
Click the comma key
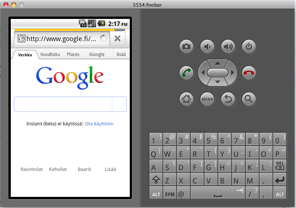pyautogui.click(x=266, y=193)
